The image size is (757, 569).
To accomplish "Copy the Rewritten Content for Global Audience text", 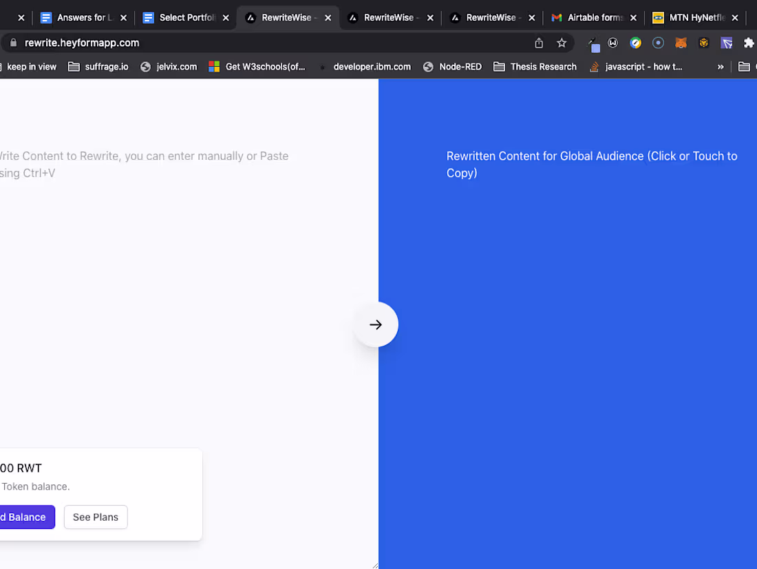I will (592, 165).
